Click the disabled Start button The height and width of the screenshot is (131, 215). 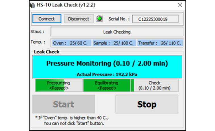[x=64, y=104]
